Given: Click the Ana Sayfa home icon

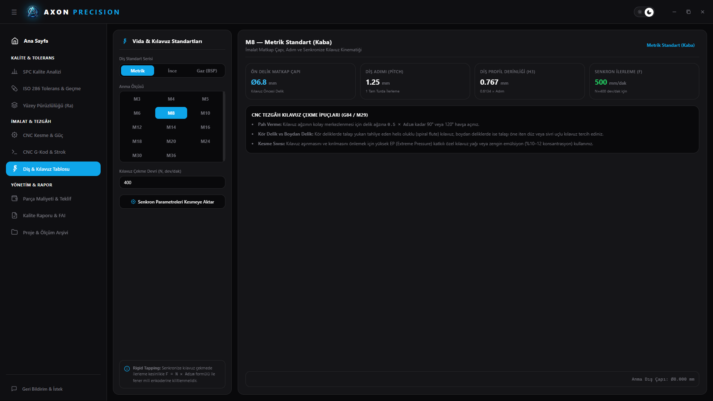Looking at the screenshot, I should [15, 41].
